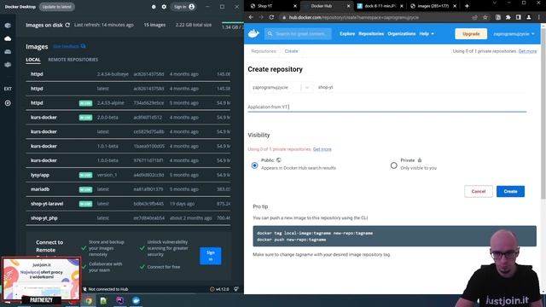The width and height of the screenshot is (546, 307).
Task: Open Docker Desktop settings gear
Action: [164, 7]
